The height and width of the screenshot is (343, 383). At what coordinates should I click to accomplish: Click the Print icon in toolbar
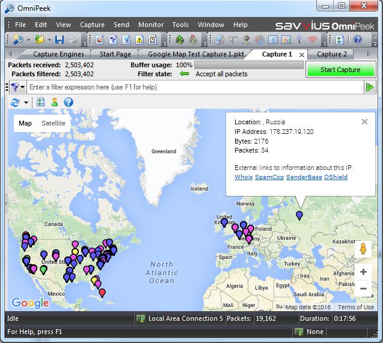[73, 40]
